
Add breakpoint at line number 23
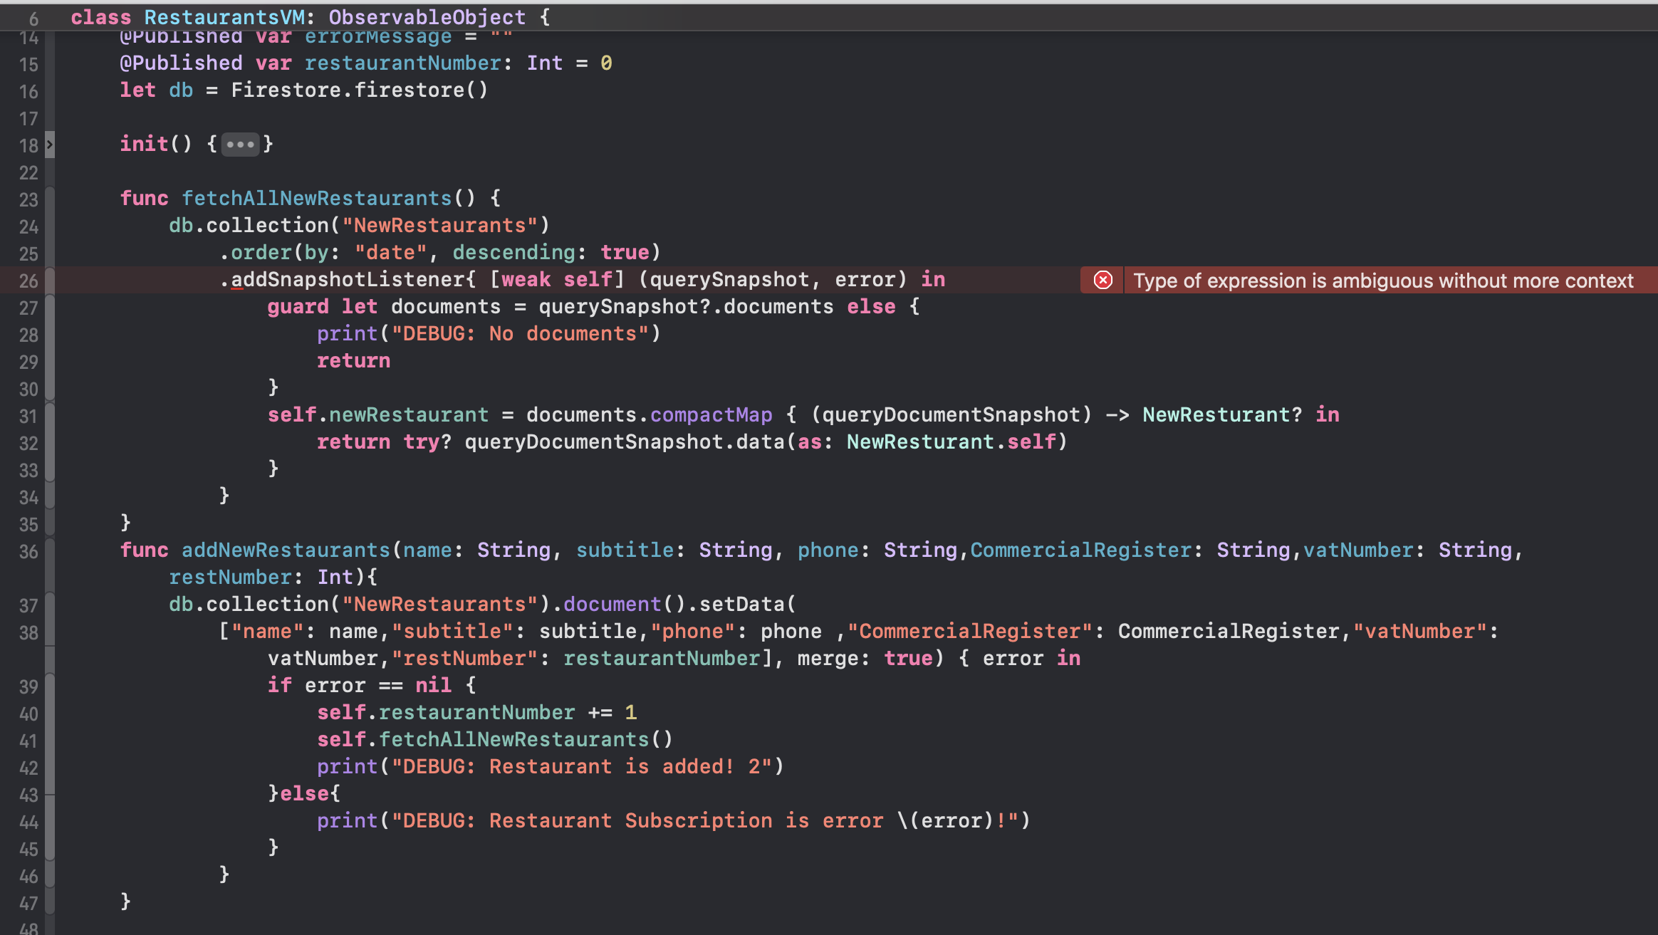point(28,199)
